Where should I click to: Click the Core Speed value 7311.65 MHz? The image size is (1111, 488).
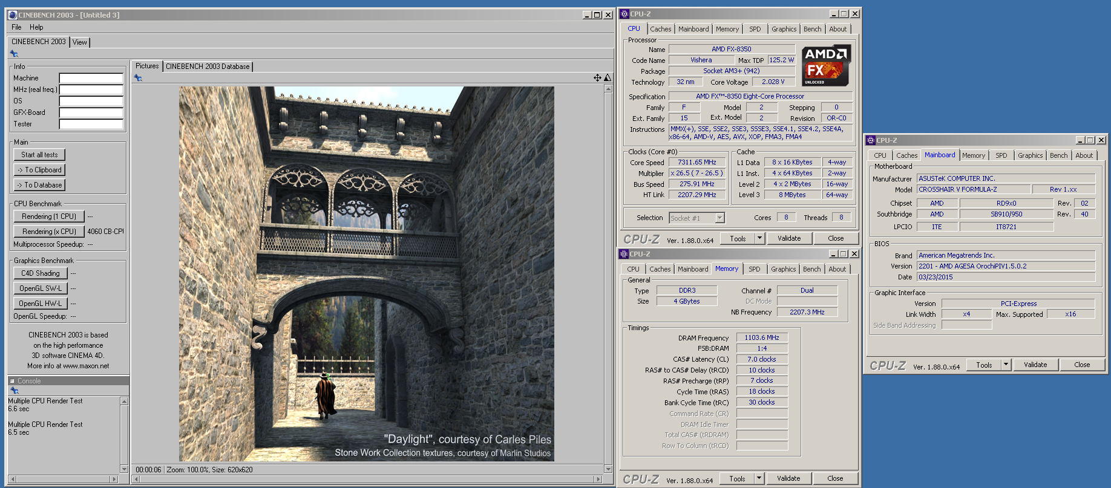697,163
